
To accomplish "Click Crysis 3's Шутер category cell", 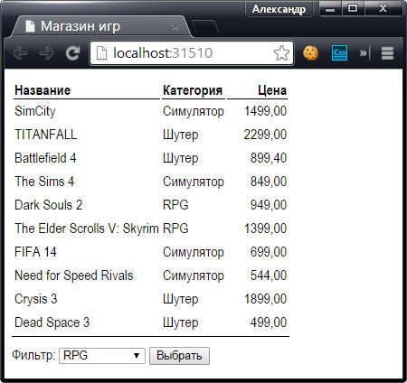I will point(181,299).
